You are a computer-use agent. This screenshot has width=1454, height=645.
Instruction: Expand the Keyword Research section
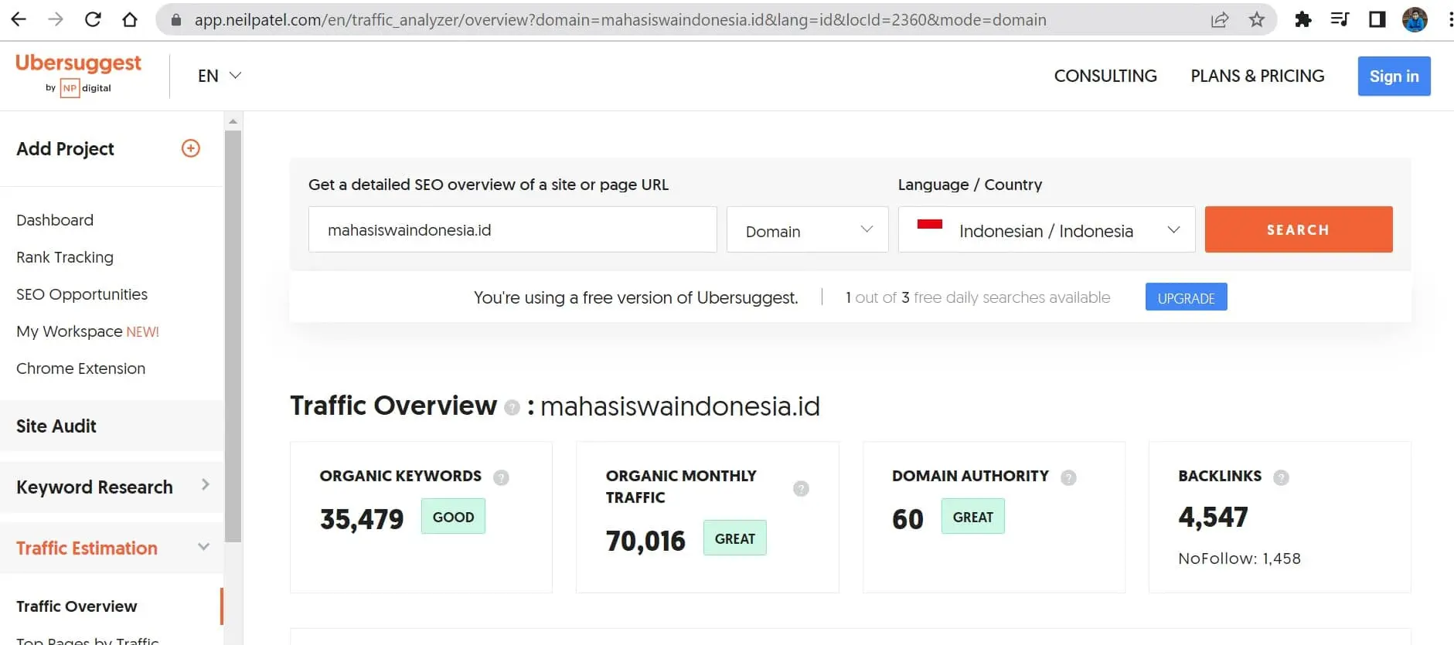(111, 487)
